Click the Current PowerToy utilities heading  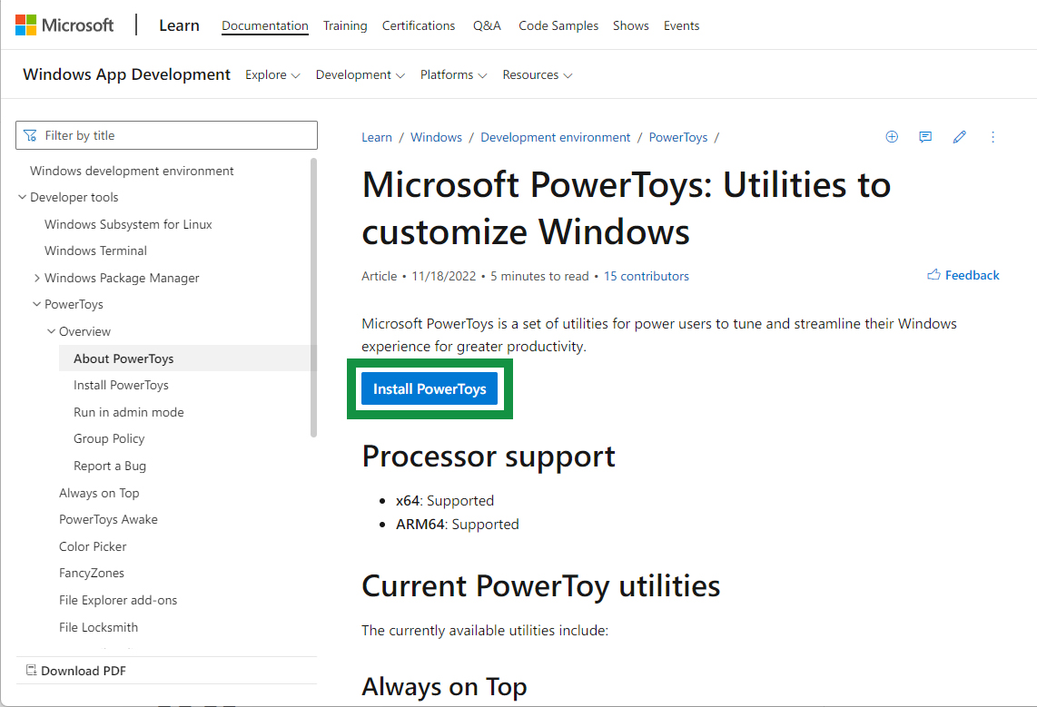pos(541,586)
